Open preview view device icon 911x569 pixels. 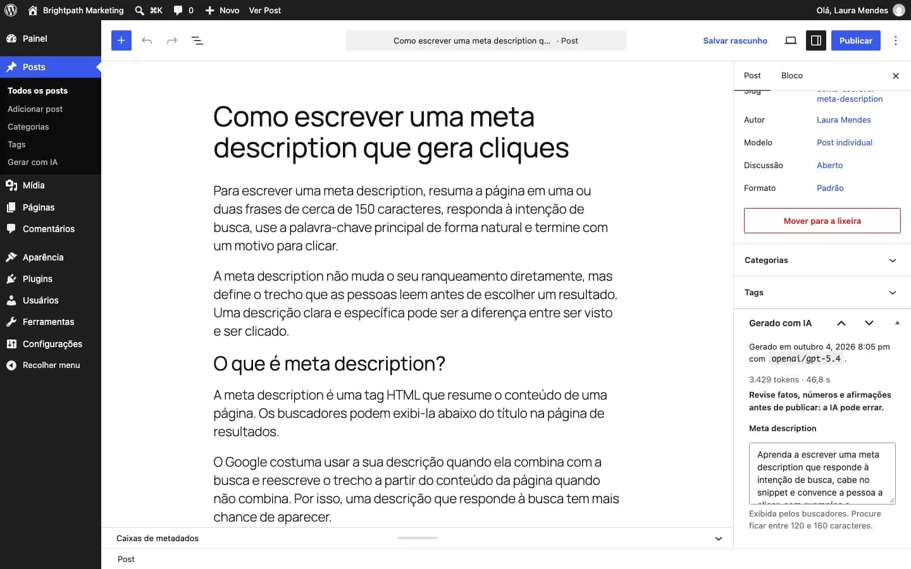791,40
